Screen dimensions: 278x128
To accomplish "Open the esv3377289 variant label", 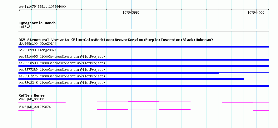I will 62,70.
